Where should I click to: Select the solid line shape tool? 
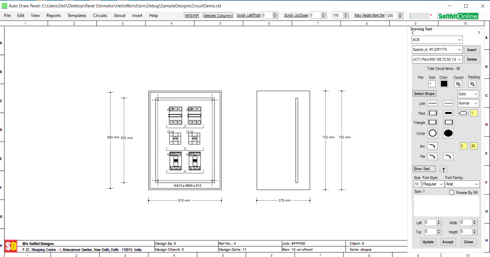(x=432, y=103)
